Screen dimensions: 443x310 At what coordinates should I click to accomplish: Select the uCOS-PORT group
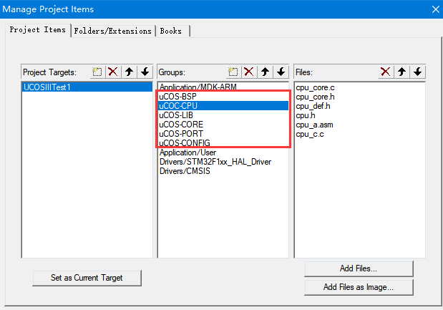click(x=223, y=134)
